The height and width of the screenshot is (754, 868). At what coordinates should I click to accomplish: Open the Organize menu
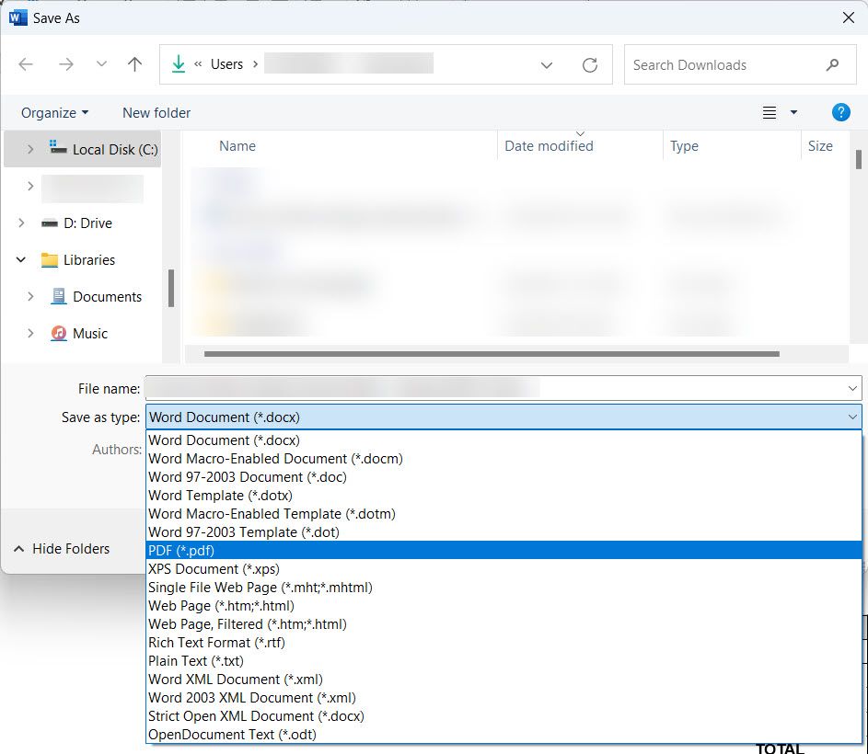(x=52, y=112)
